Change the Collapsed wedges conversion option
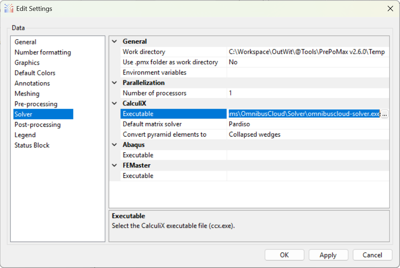 [x=308, y=134]
